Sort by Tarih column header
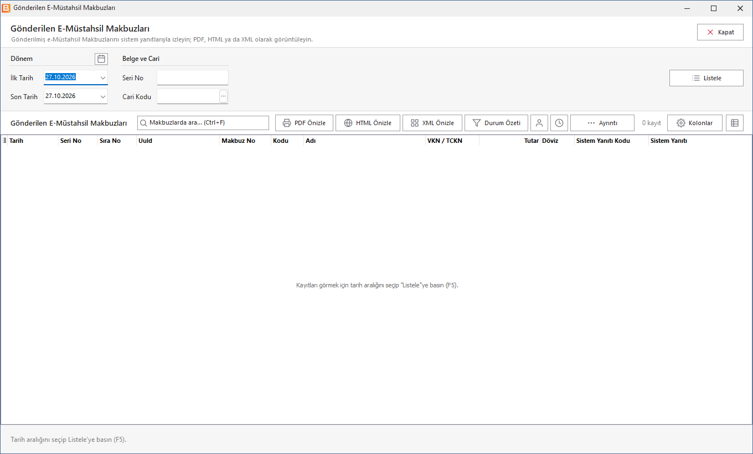The image size is (753, 454). pyautogui.click(x=33, y=141)
